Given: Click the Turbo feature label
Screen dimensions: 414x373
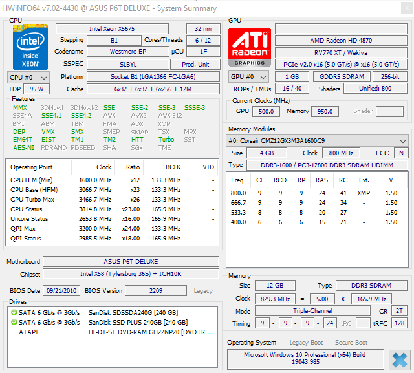Looking at the screenshot, I should [x=166, y=139].
